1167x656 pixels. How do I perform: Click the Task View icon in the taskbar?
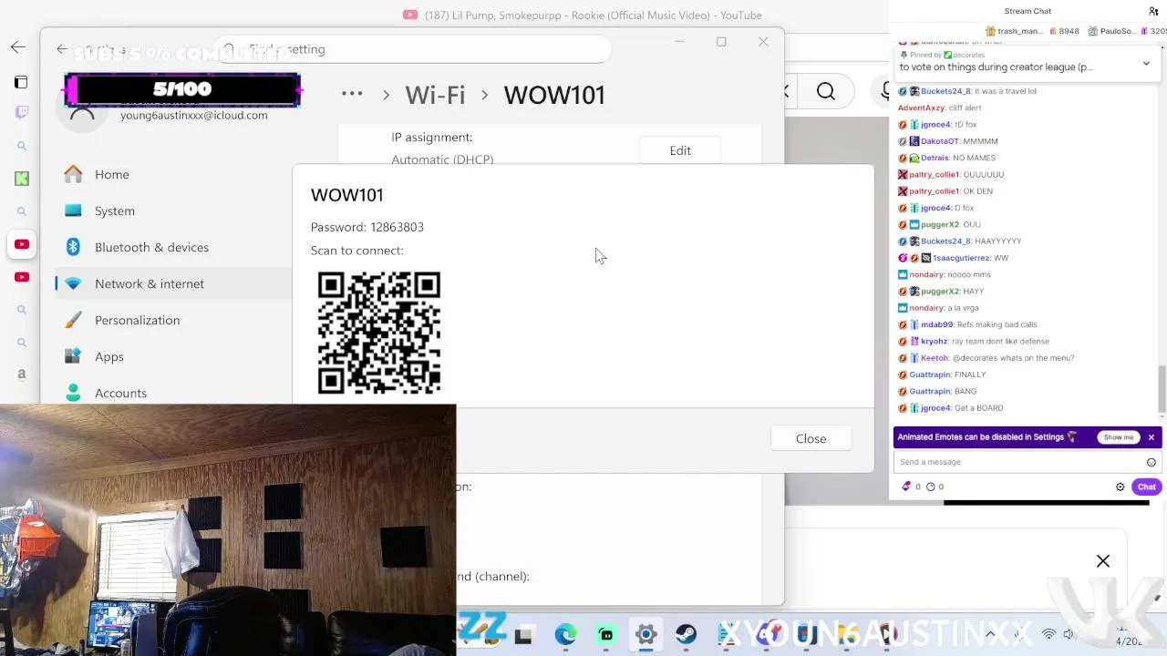pyautogui.click(x=523, y=635)
